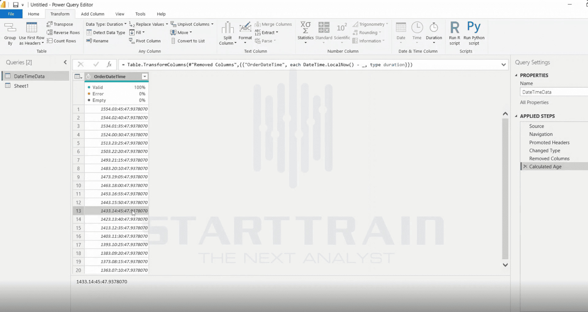588x312 pixels.
Task: Click the Count Rows icon
Action: [49, 41]
